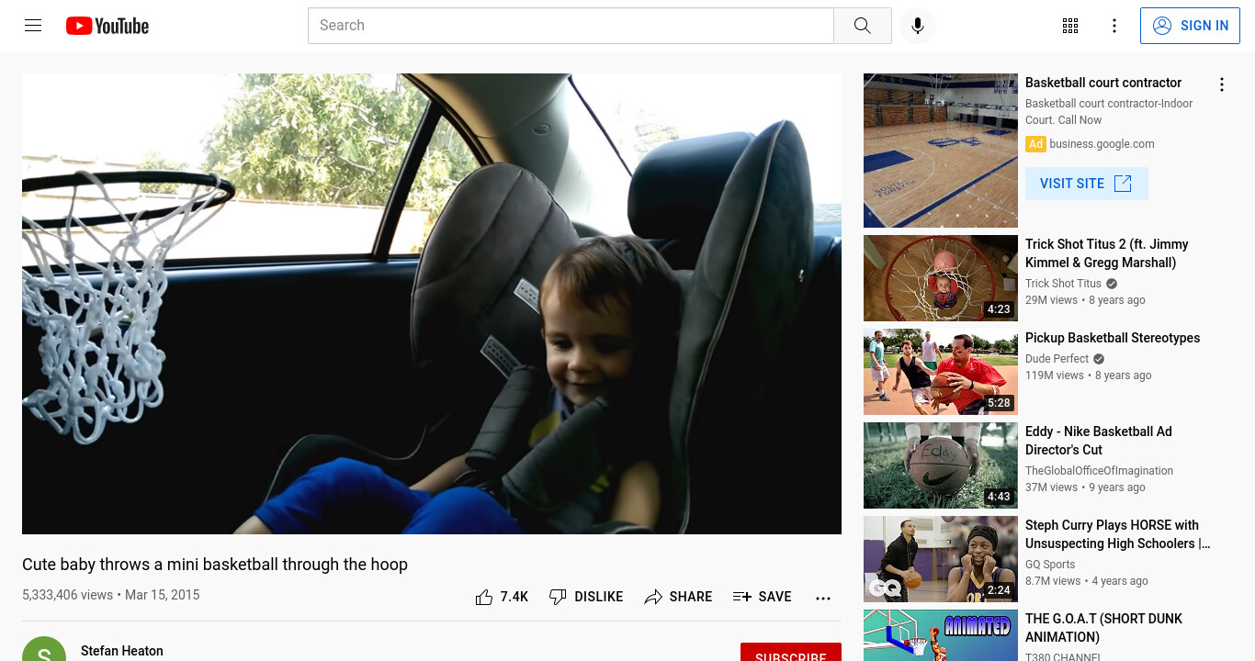Open THE G.O.A.T animation thumbnail
This screenshot has width=1255, height=661.
(x=941, y=635)
